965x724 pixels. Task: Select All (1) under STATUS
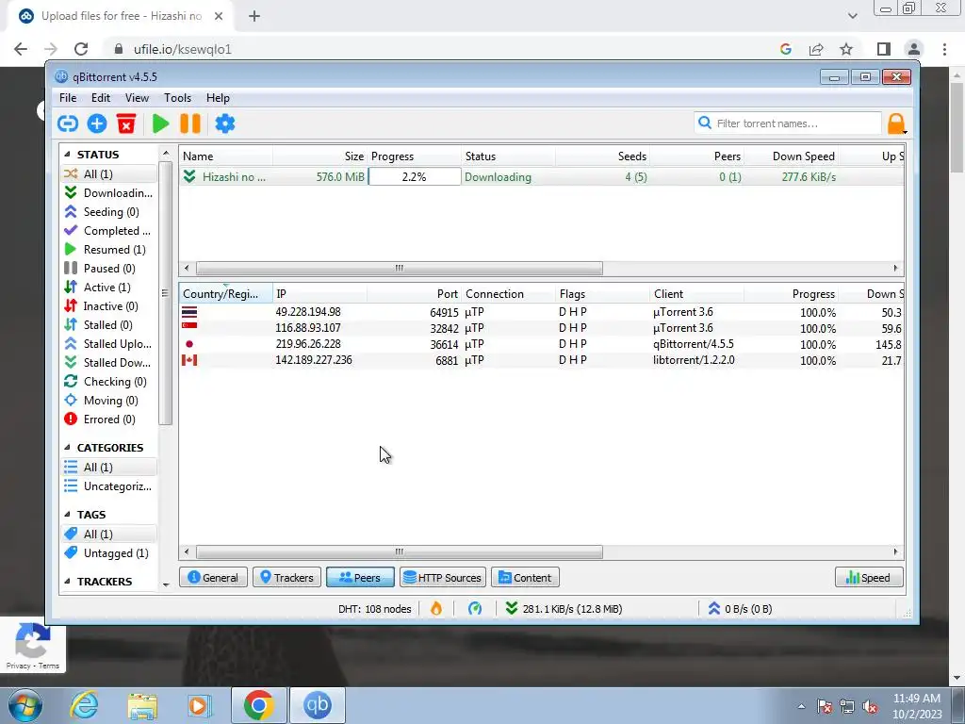pyautogui.click(x=108, y=174)
